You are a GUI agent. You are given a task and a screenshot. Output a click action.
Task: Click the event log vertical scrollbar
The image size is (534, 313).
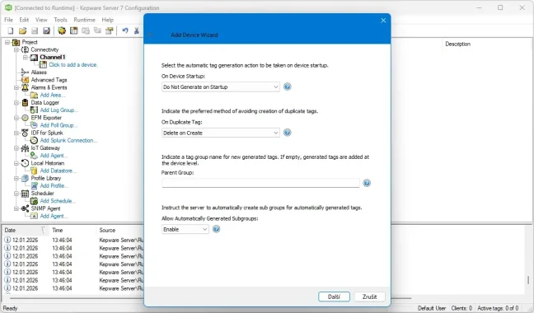pyautogui.click(x=528, y=280)
